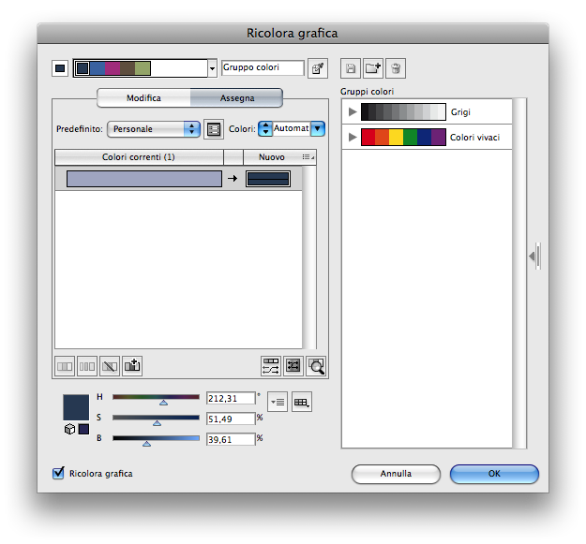Click the B value field 39,61
This screenshot has height=544, width=586.
click(231, 439)
